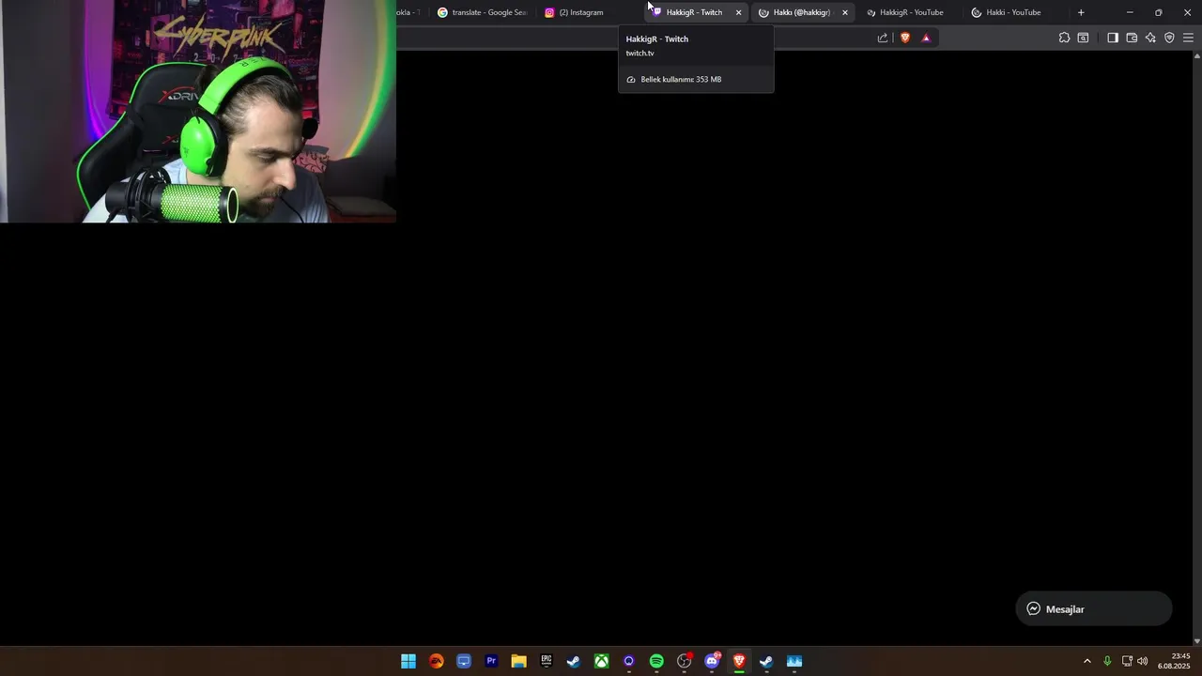
Task: Close the HakkigR - Twitch tab
Action: click(738, 12)
